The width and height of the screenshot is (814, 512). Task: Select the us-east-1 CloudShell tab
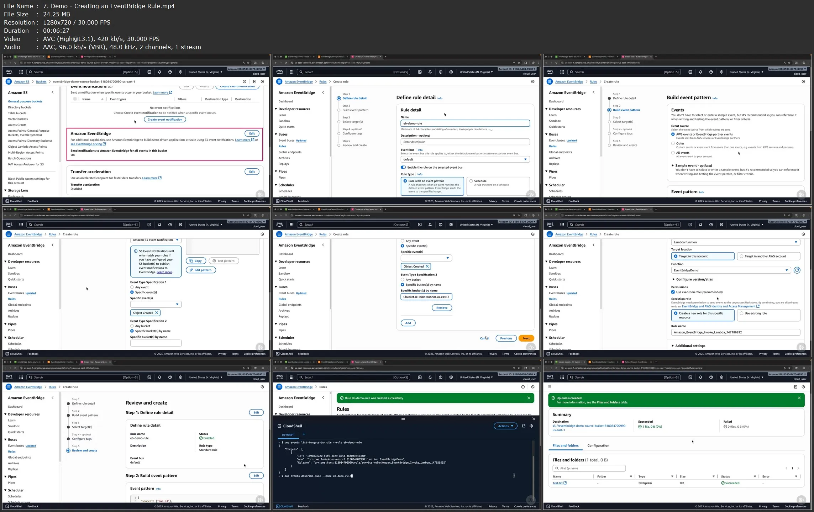pyautogui.click(x=288, y=434)
